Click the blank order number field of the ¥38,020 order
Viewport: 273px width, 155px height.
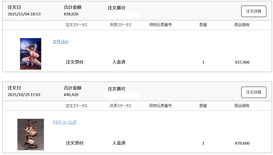122,15
